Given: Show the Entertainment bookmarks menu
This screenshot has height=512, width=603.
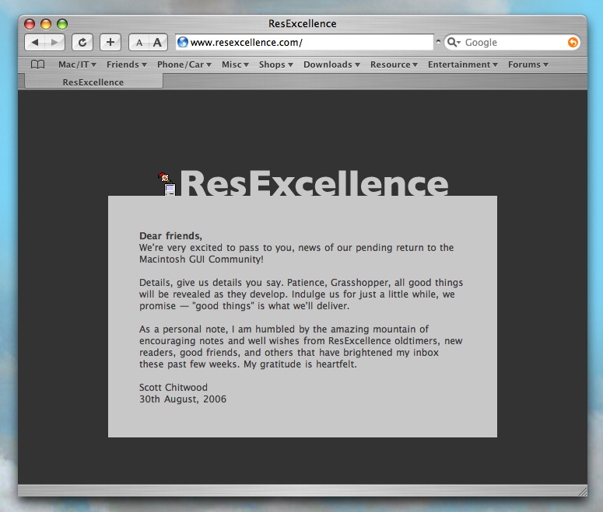Looking at the screenshot, I should [x=463, y=64].
